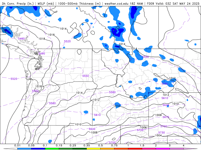Click the 0.75 legend value

[x=114, y=145]
